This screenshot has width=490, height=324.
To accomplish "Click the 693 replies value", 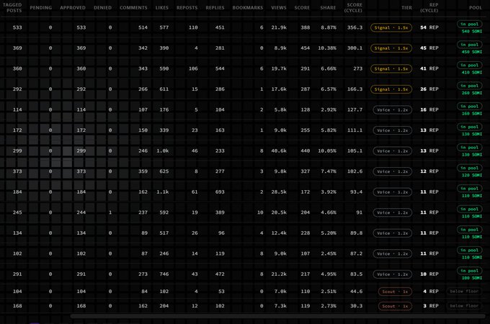I will (220, 192).
